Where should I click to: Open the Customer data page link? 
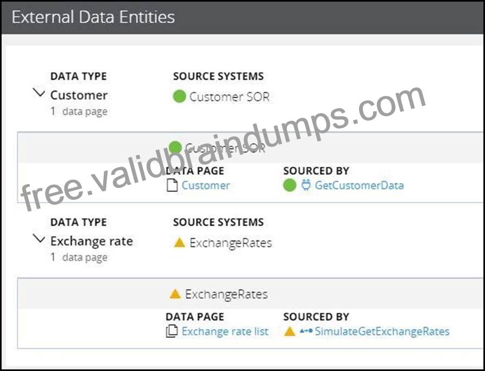coord(206,185)
